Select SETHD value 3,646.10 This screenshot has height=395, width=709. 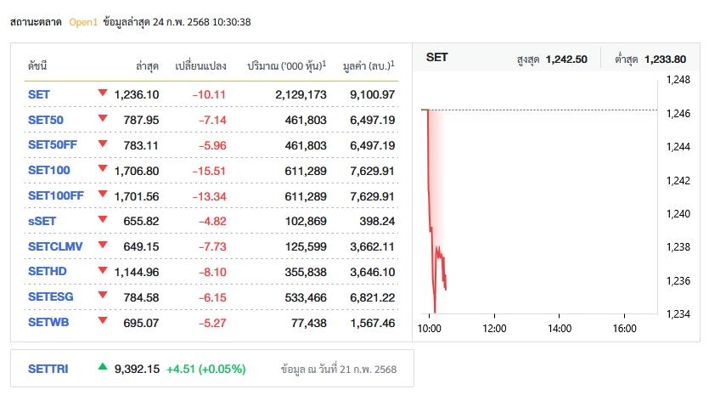(x=373, y=272)
